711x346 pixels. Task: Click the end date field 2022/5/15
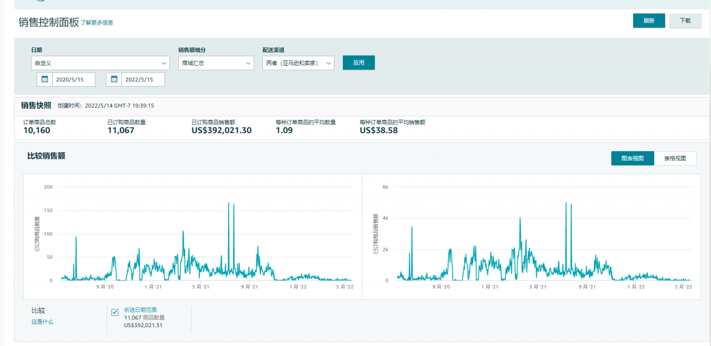pyautogui.click(x=143, y=79)
